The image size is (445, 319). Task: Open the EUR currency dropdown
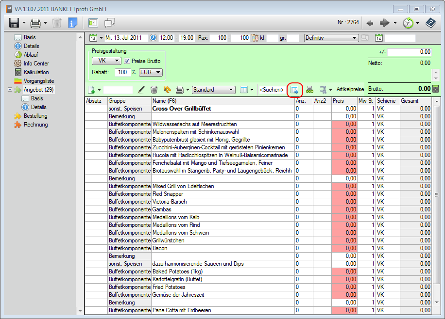click(150, 72)
